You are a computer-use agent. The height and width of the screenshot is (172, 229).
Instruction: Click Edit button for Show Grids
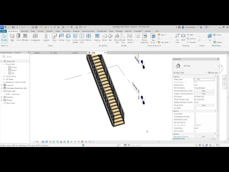pyautogui.click(x=204, y=105)
